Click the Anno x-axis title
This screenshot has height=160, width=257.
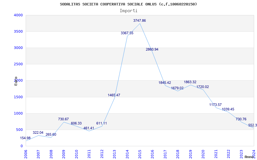pyautogui.click(x=249, y=157)
